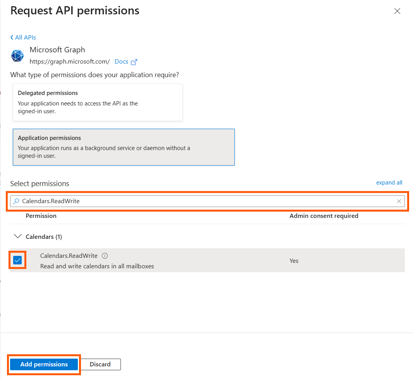Go back to All APIs
The height and width of the screenshot is (378, 413).
23,38
